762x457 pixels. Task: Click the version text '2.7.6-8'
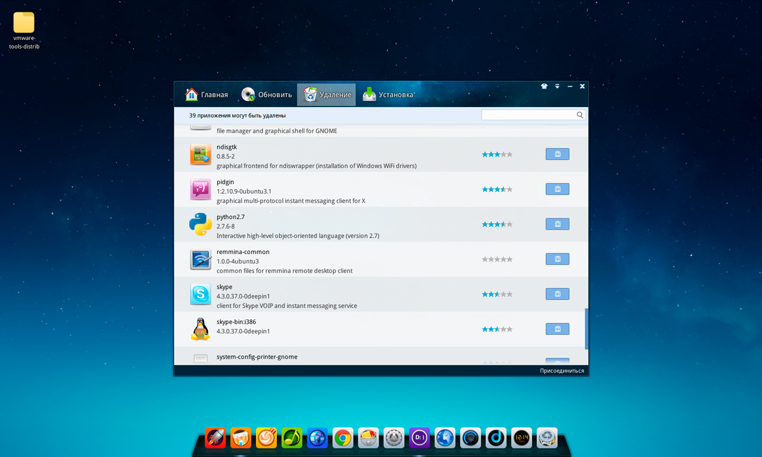point(226,227)
